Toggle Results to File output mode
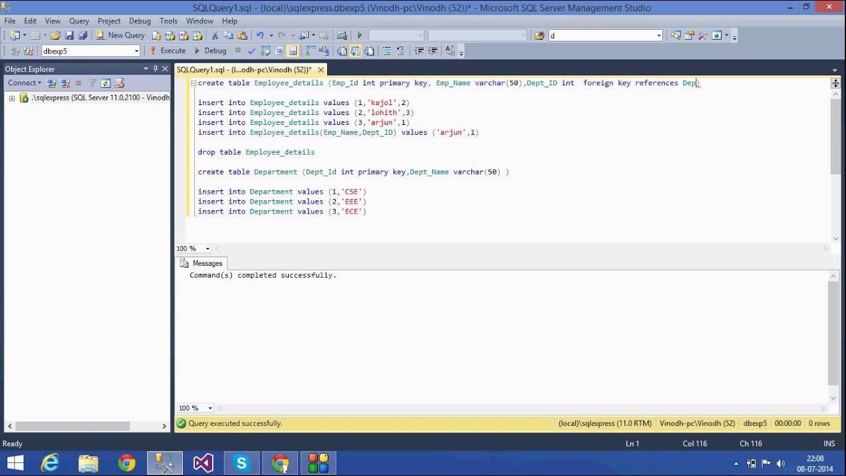 coord(369,50)
